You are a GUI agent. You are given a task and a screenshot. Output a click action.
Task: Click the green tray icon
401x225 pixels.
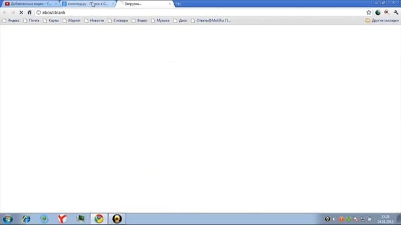pyautogui.click(x=348, y=219)
